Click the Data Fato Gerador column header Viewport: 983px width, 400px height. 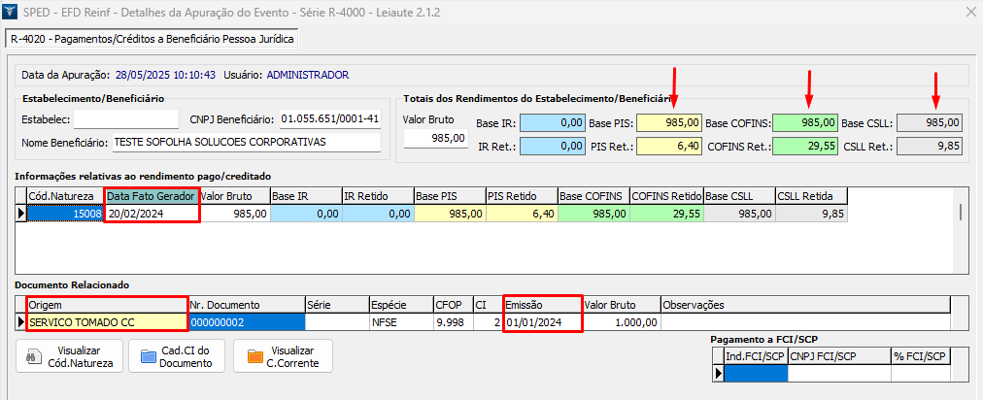pyautogui.click(x=151, y=195)
